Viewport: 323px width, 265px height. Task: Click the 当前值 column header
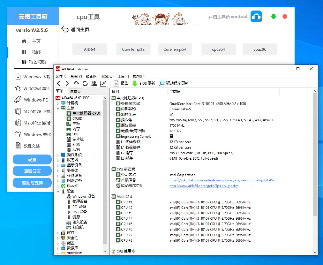click(x=223, y=92)
